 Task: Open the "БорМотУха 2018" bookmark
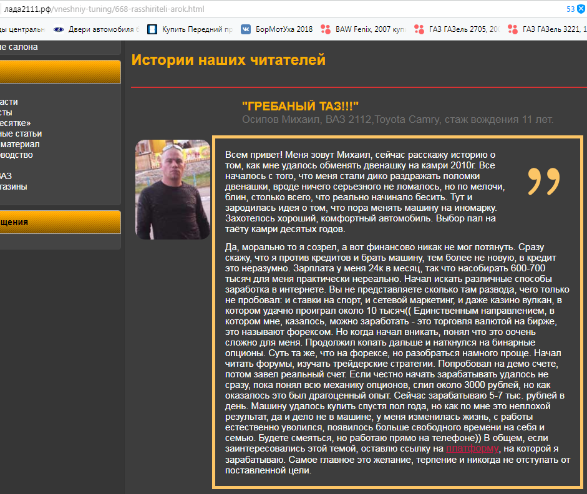(x=284, y=29)
